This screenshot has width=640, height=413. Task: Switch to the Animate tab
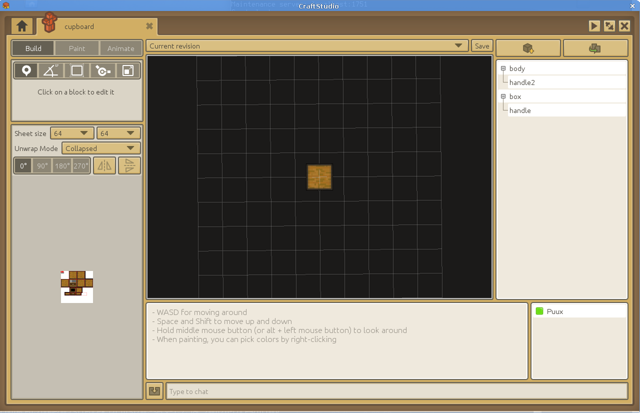pos(121,48)
